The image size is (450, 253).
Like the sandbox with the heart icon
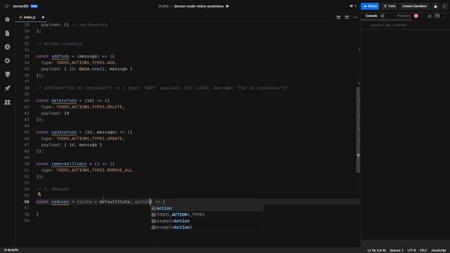(x=351, y=6)
